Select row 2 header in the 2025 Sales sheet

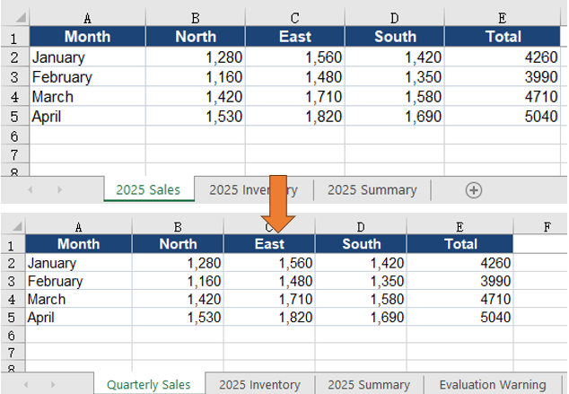click(14, 57)
